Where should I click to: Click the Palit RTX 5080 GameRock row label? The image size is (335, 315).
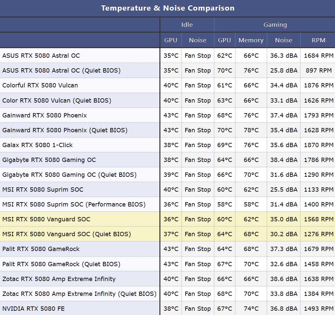pyautogui.click(x=41, y=249)
